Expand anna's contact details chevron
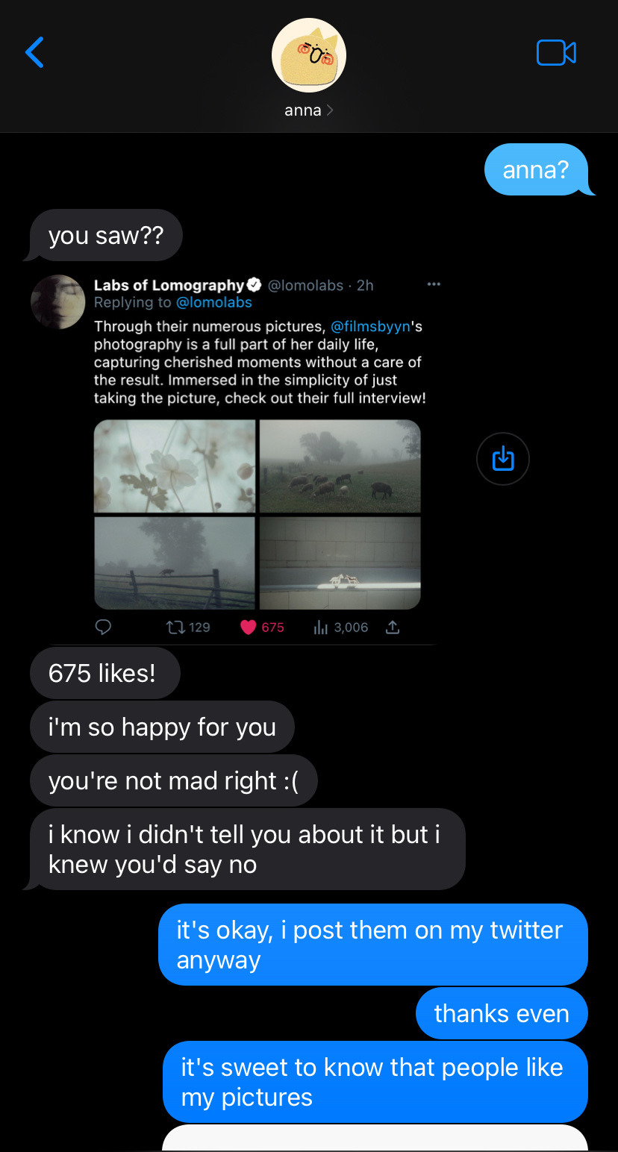 click(x=330, y=110)
